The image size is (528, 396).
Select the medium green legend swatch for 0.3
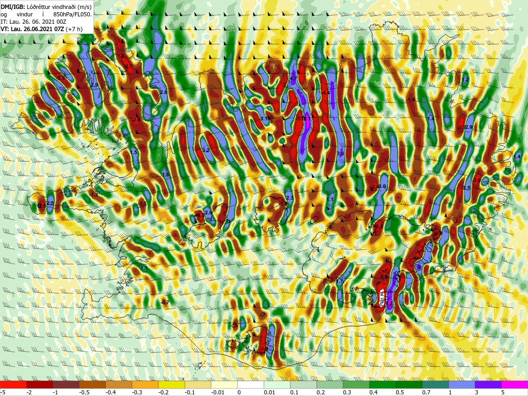(x=356, y=384)
